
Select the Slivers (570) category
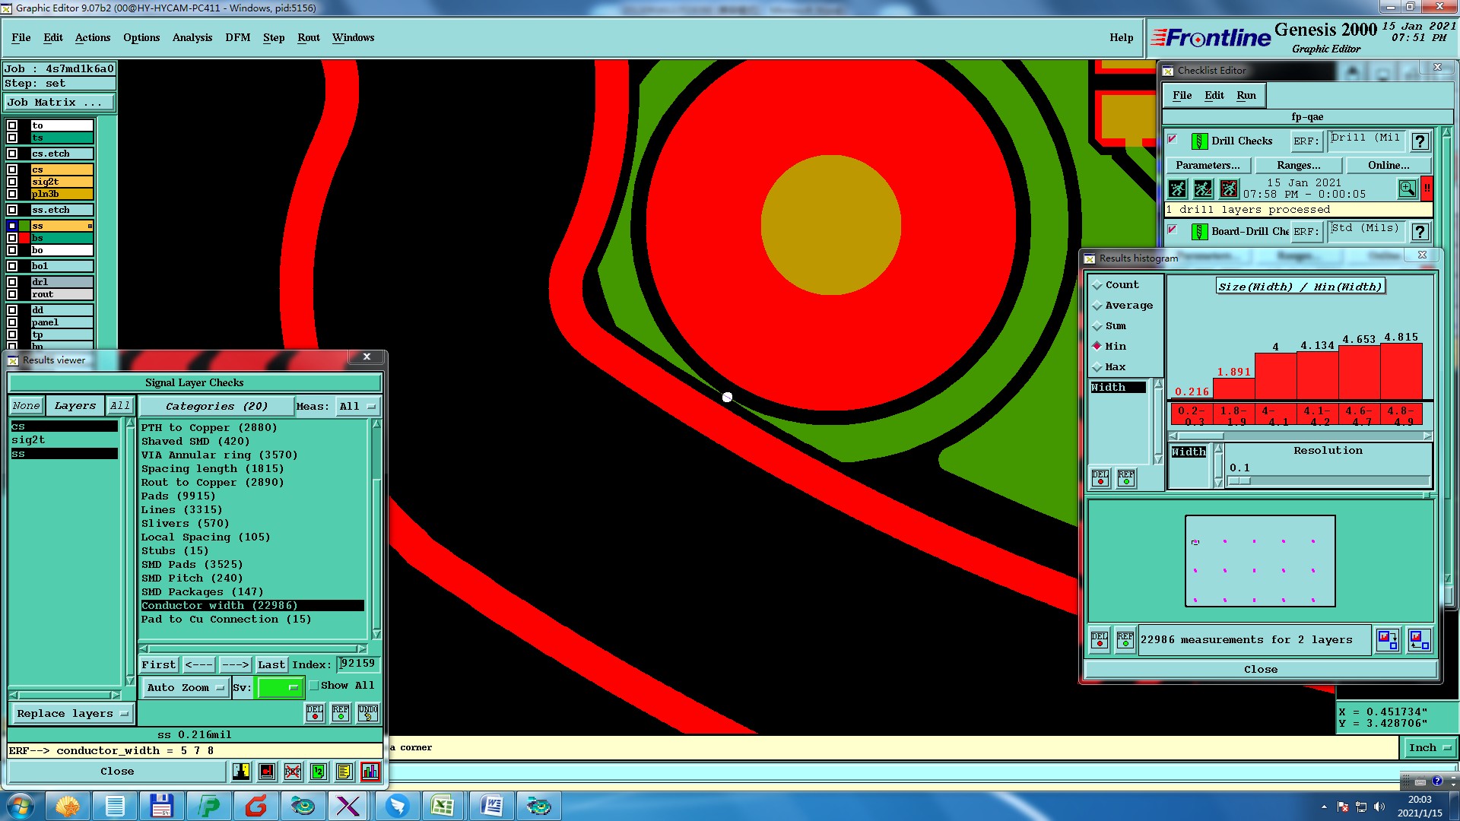185,524
